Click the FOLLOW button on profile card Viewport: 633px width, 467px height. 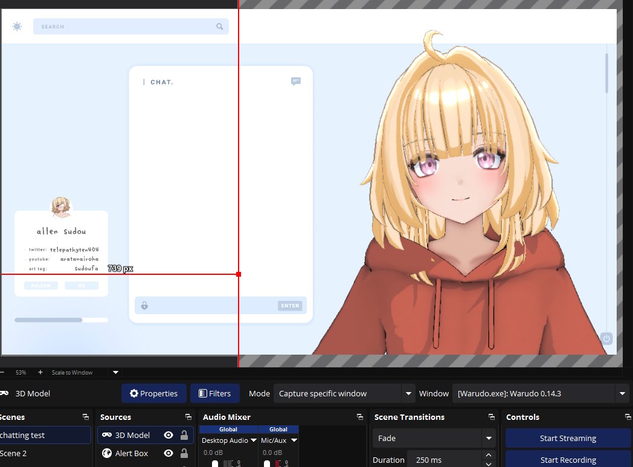pyautogui.click(x=41, y=286)
